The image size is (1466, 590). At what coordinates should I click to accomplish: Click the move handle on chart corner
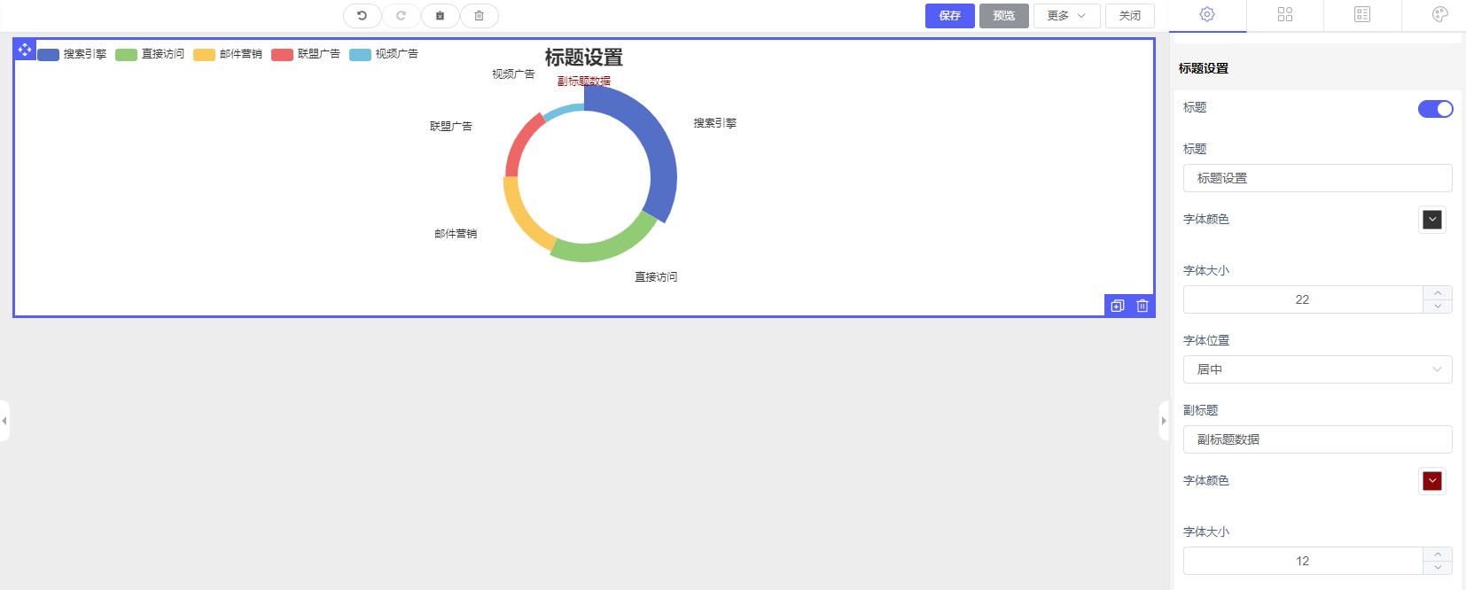click(x=25, y=50)
